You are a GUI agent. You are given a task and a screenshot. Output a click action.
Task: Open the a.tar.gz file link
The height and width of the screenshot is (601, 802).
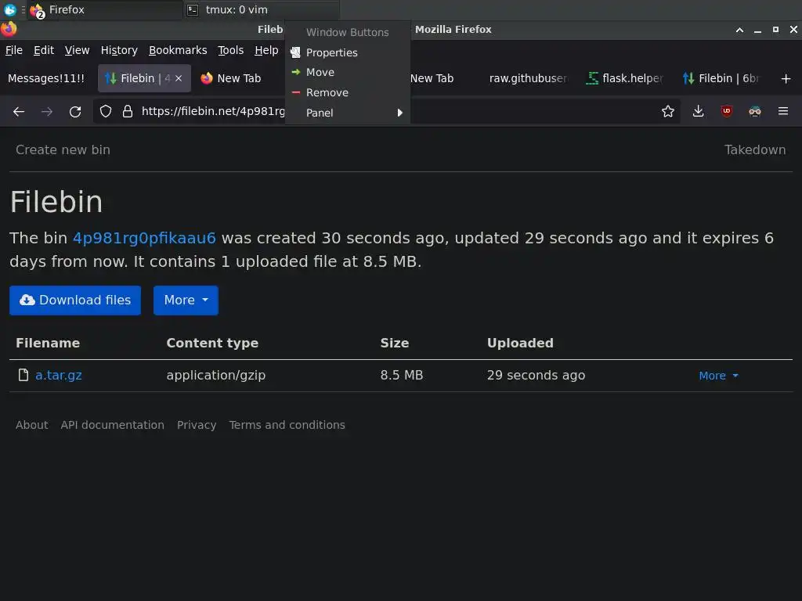click(x=58, y=375)
